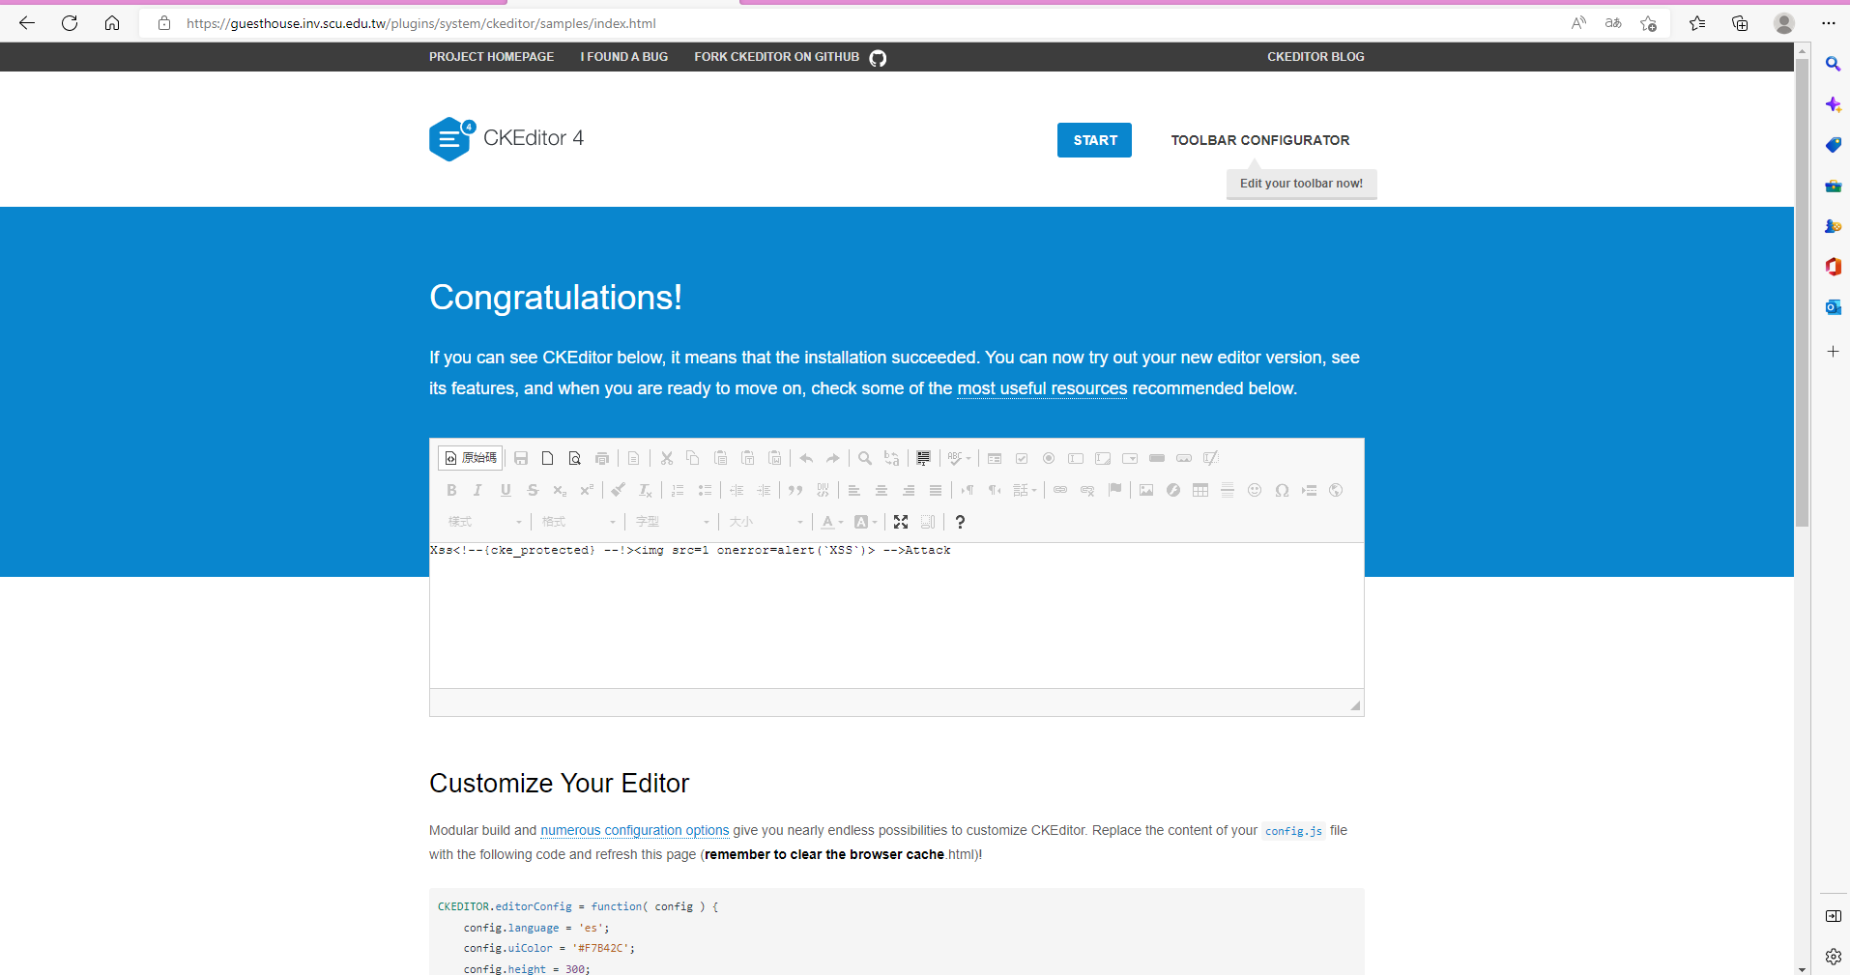Open 'numerous configuration options' link
This screenshot has height=975, width=1850.
click(x=634, y=830)
